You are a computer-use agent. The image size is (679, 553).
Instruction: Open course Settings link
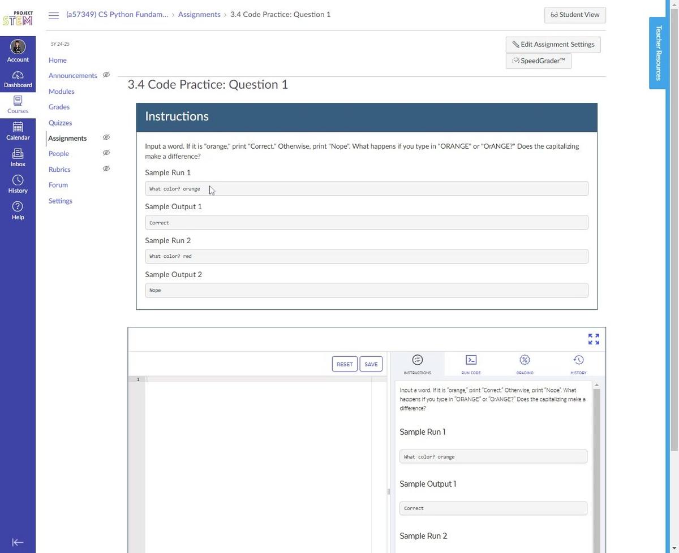click(60, 201)
